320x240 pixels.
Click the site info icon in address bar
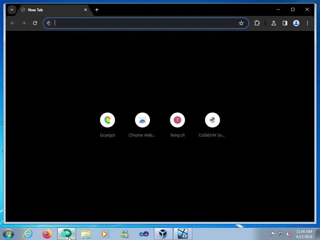point(48,23)
